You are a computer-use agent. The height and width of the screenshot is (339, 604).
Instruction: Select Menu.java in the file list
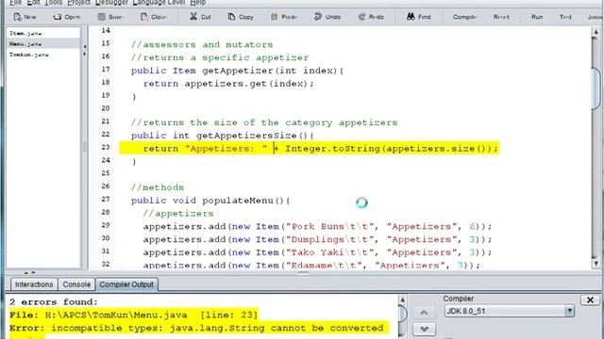[43, 44]
